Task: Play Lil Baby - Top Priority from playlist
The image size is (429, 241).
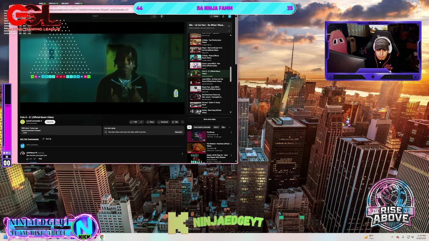Action: [x=210, y=42]
